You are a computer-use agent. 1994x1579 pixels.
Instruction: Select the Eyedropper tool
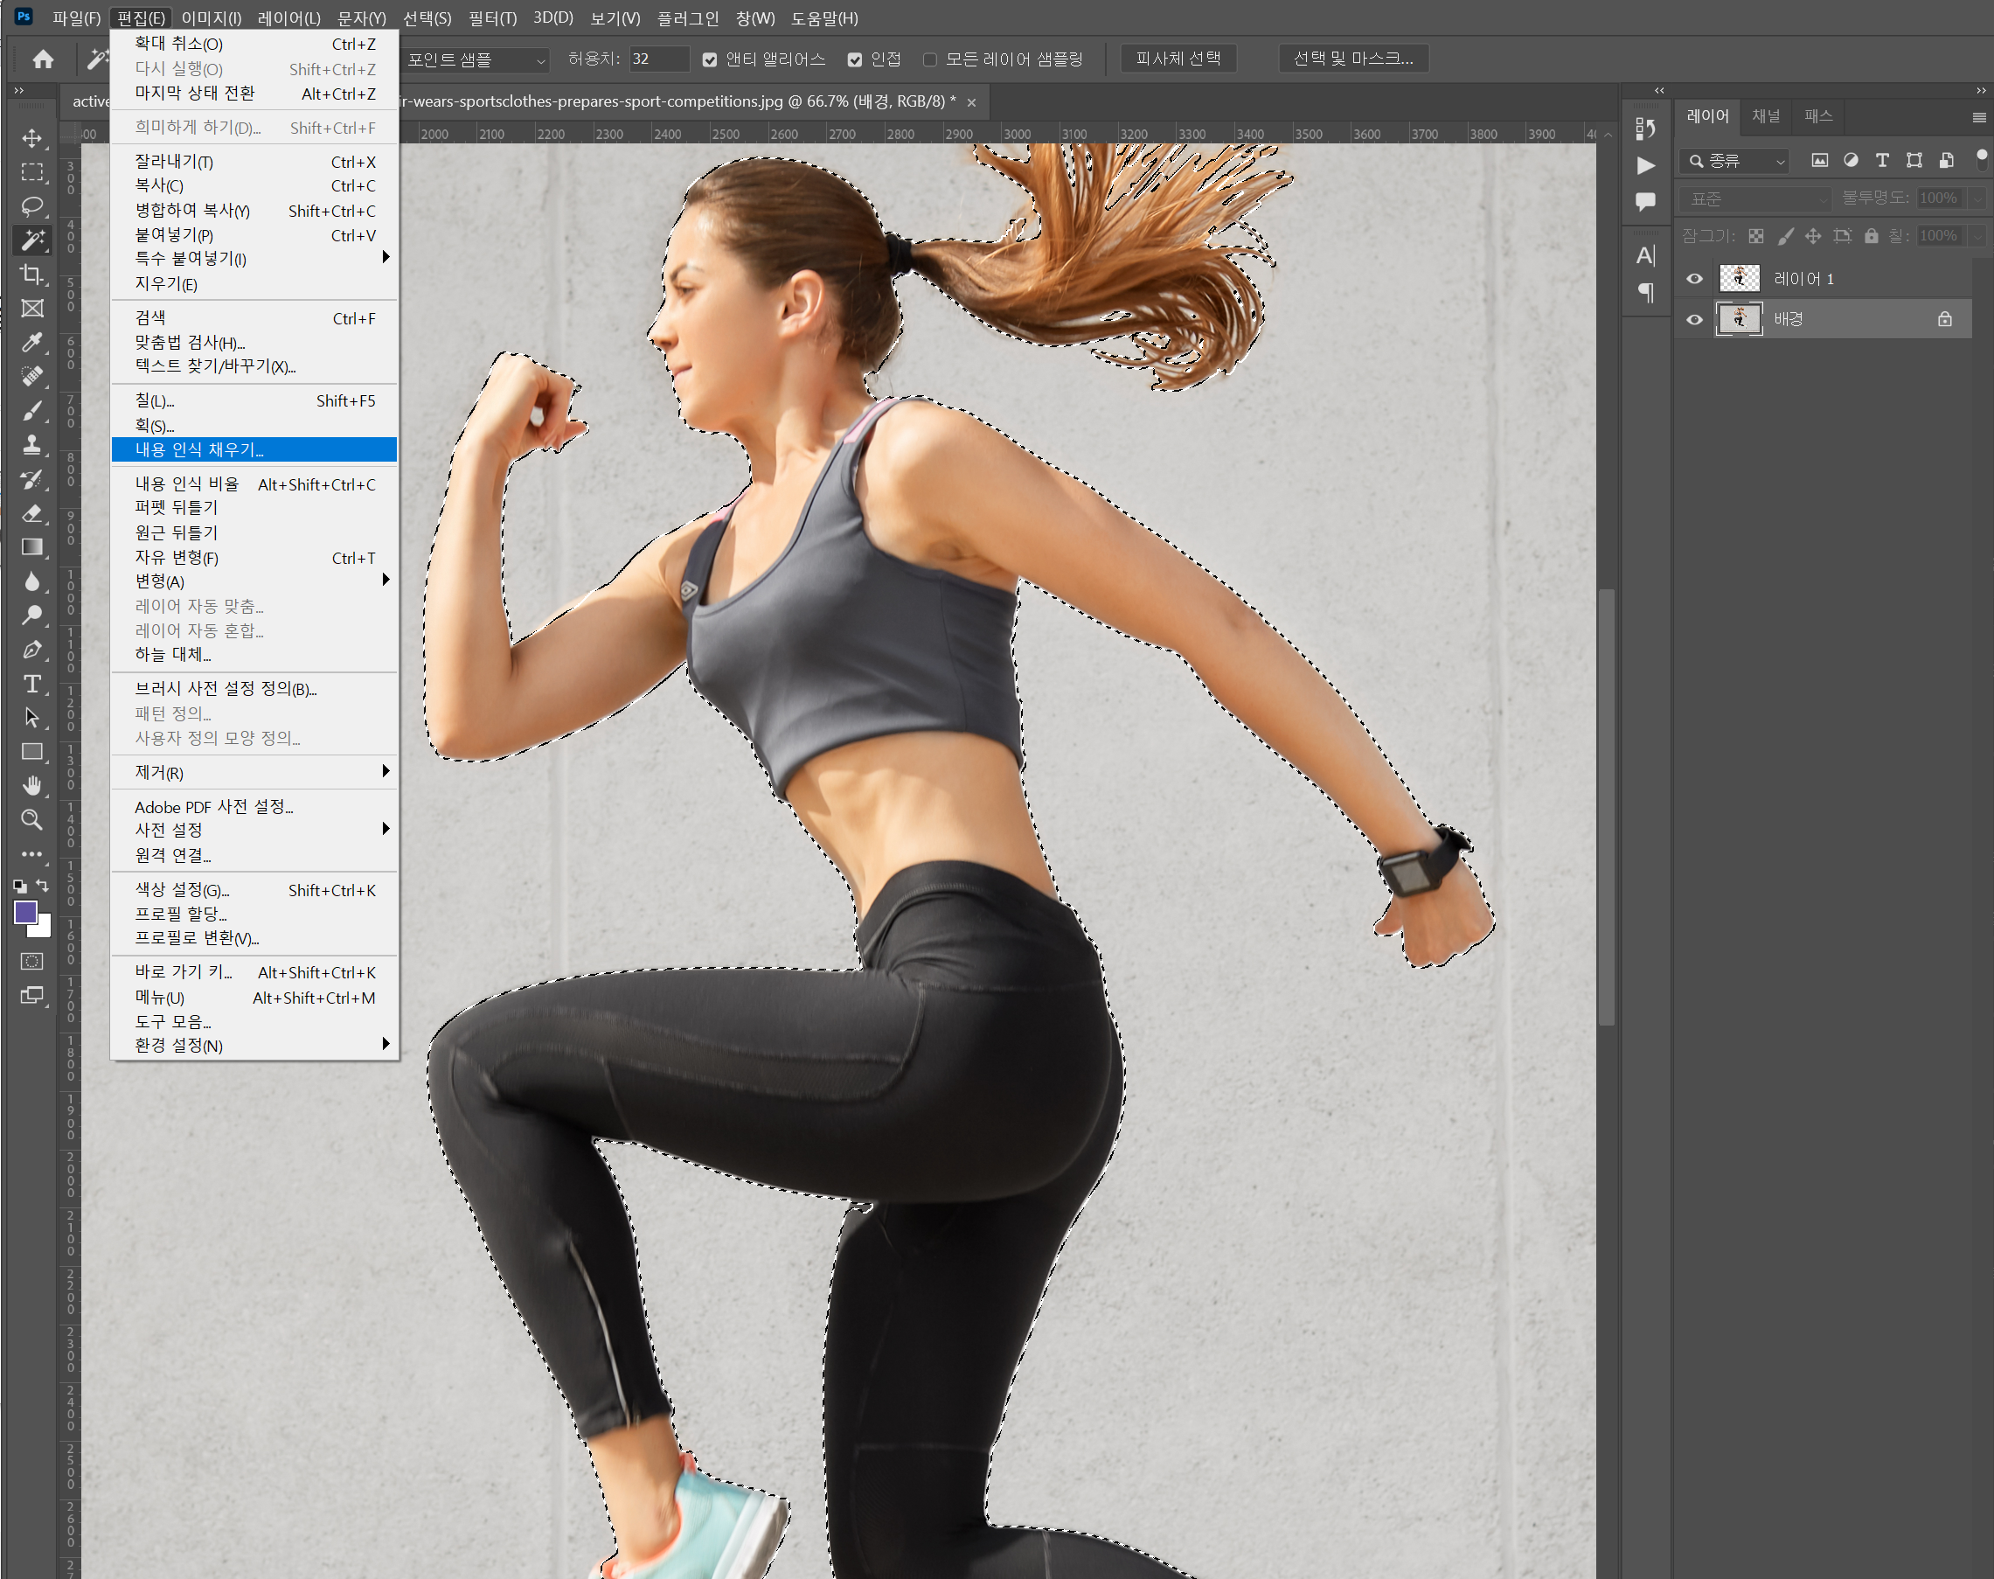click(x=32, y=343)
